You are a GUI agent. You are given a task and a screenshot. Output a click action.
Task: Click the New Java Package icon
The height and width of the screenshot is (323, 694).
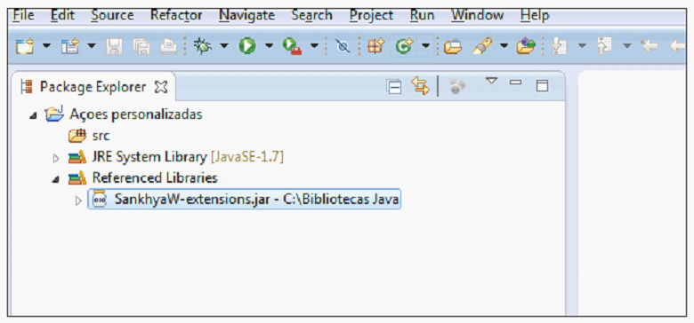(376, 46)
